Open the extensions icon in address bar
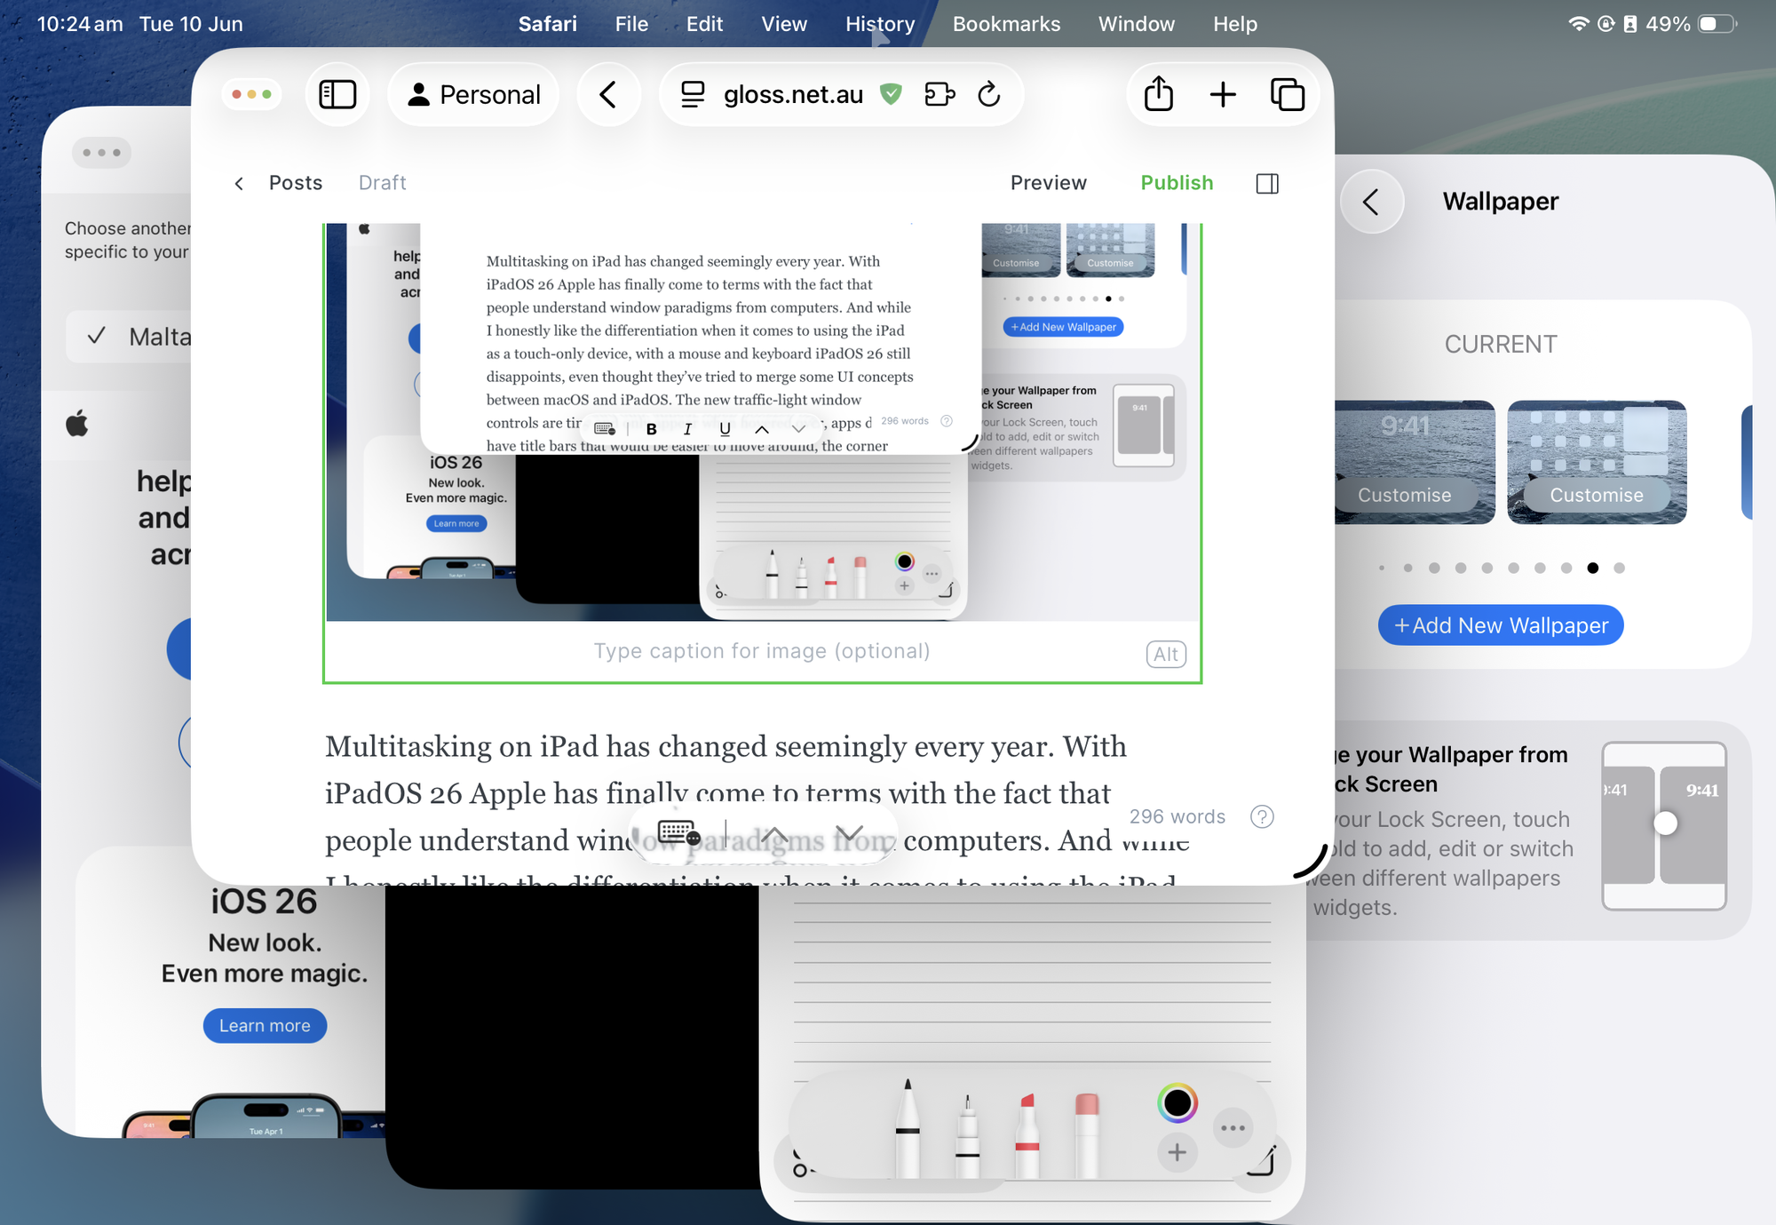 [940, 94]
